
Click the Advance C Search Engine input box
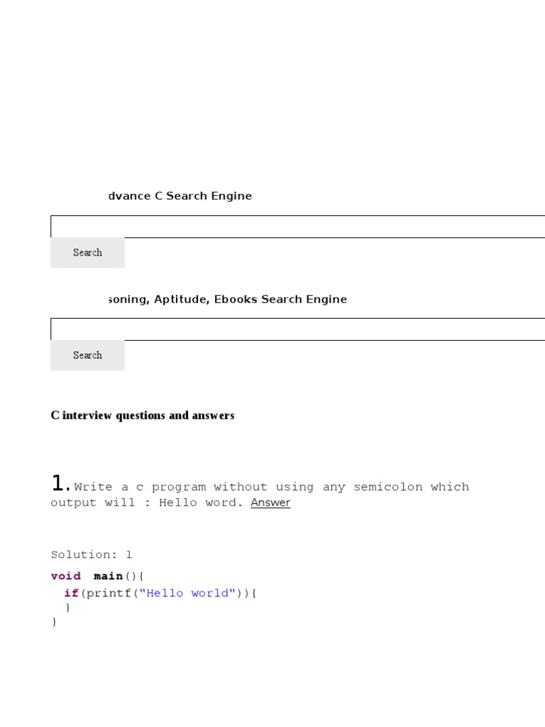[x=298, y=226]
